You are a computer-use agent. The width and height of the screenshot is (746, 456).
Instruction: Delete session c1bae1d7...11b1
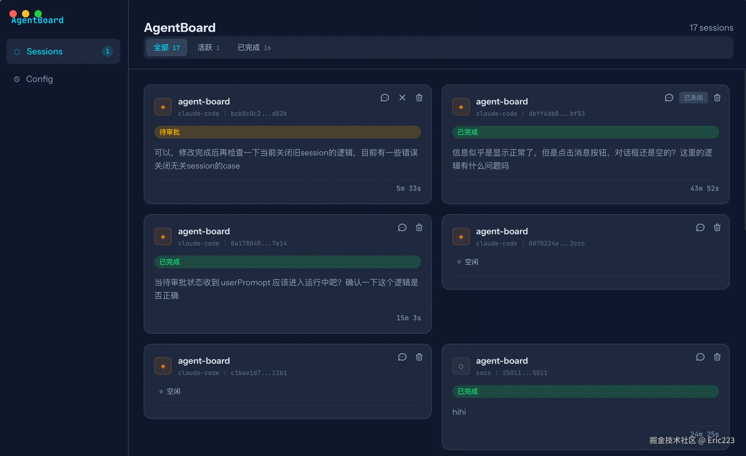(x=419, y=357)
